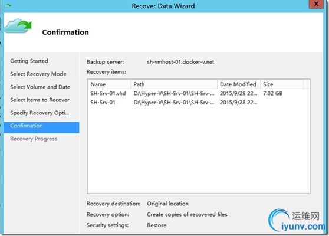The width and height of the screenshot is (329, 236).
Task: Click the backup server name sh-vmhost-01.docker-v.net
Action: click(180, 62)
